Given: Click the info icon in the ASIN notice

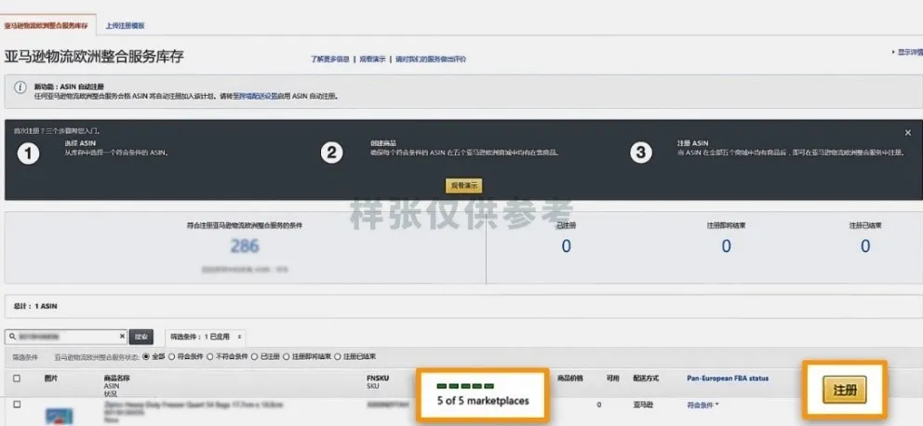Looking at the screenshot, I should (20, 87).
